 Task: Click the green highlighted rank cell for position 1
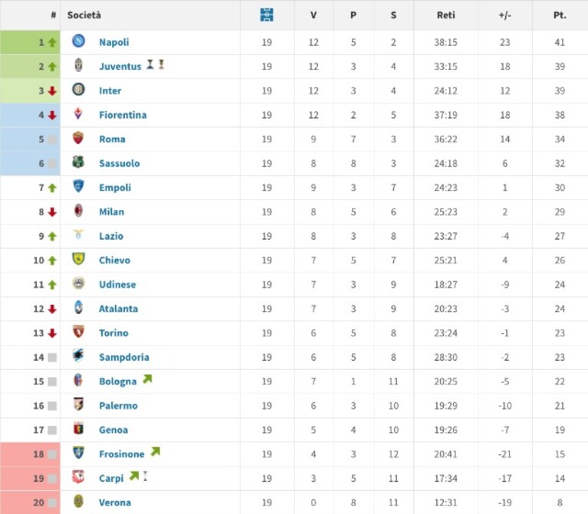click(30, 42)
